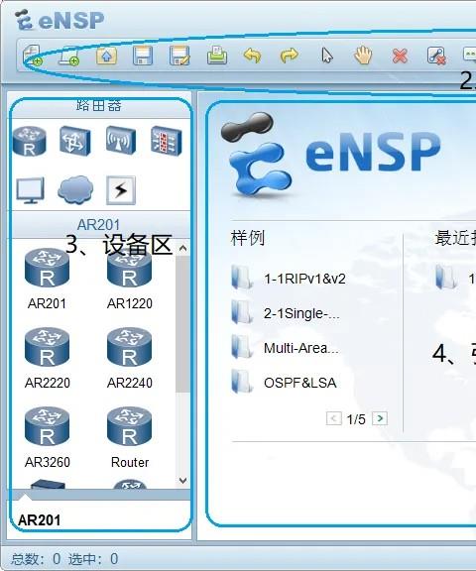Click the Save As floppy-with-pencil icon
Viewport: 476px width, 571px height.
tap(179, 57)
